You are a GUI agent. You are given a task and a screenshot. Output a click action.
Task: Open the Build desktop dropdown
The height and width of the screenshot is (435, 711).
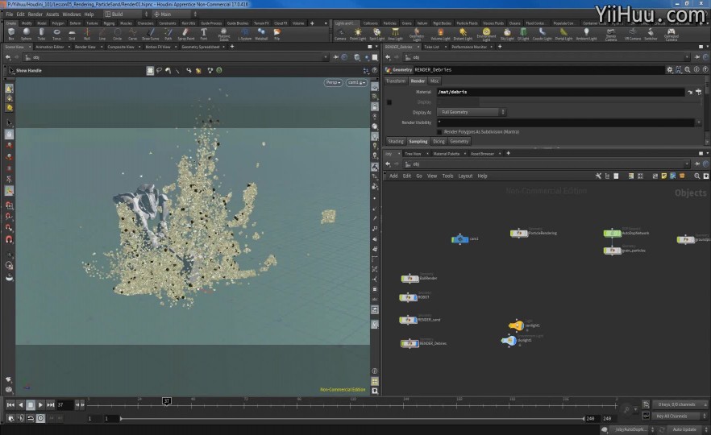coord(127,14)
